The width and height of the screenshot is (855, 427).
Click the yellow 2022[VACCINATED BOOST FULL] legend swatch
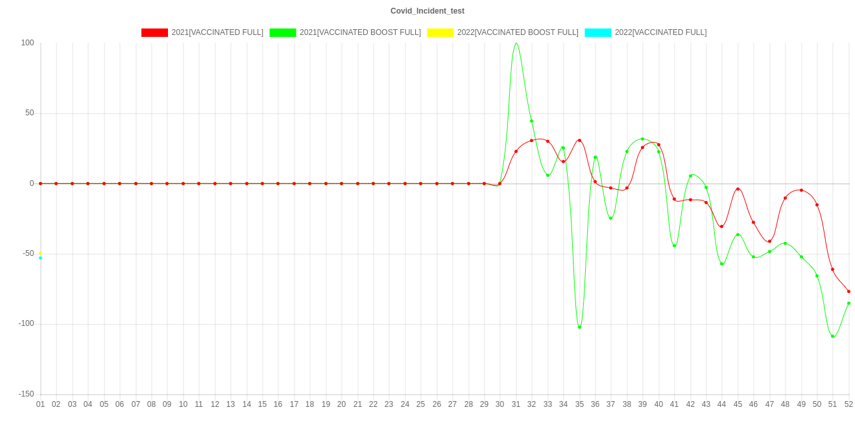(440, 32)
